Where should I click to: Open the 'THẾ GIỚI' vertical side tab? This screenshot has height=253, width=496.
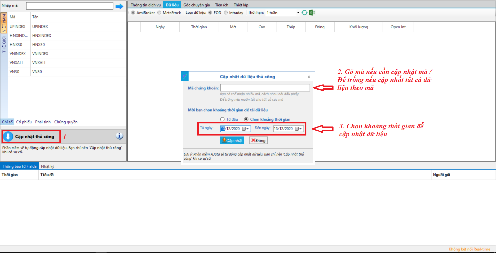pyautogui.click(x=4, y=44)
